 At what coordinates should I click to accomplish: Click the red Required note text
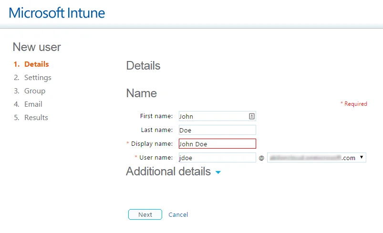[354, 104]
